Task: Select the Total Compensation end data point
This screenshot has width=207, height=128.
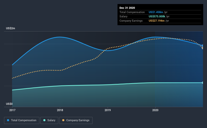Action: coord(203,46)
